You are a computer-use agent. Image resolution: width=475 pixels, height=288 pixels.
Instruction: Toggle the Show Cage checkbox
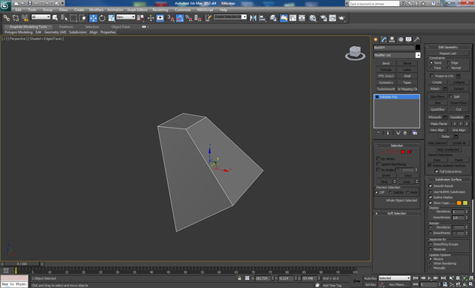pyautogui.click(x=430, y=203)
